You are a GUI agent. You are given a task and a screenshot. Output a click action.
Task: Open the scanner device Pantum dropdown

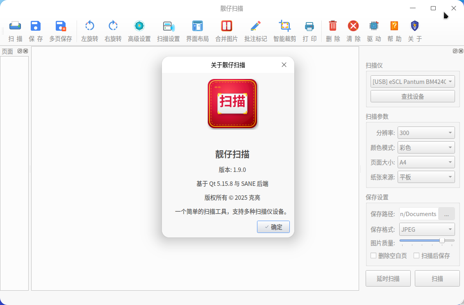tap(412, 81)
